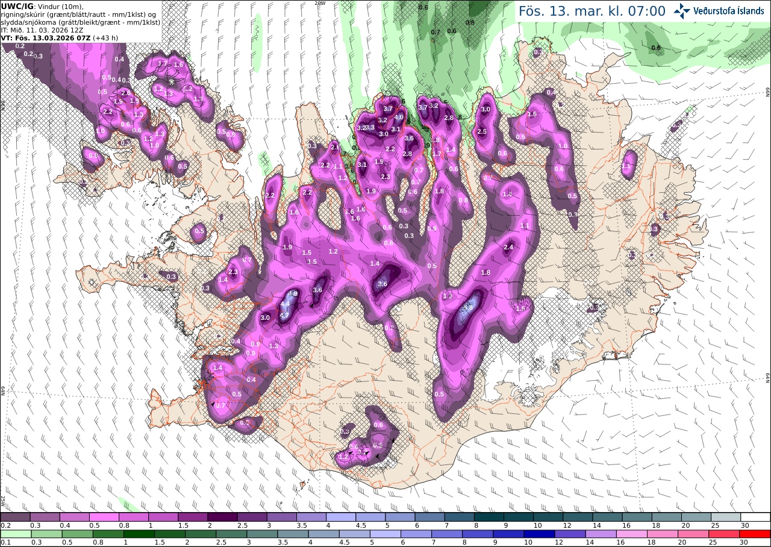The width and height of the screenshot is (771, 547).
Task: Pick the 0.2 swatch in upper purple legend
Action: [x=15, y=517]
